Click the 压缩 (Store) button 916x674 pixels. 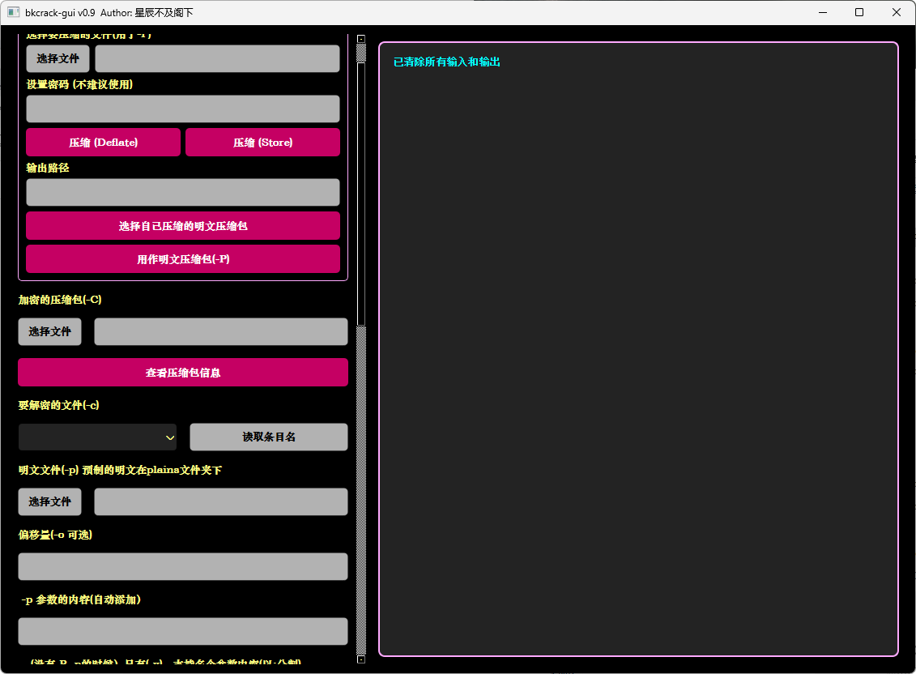263,142
